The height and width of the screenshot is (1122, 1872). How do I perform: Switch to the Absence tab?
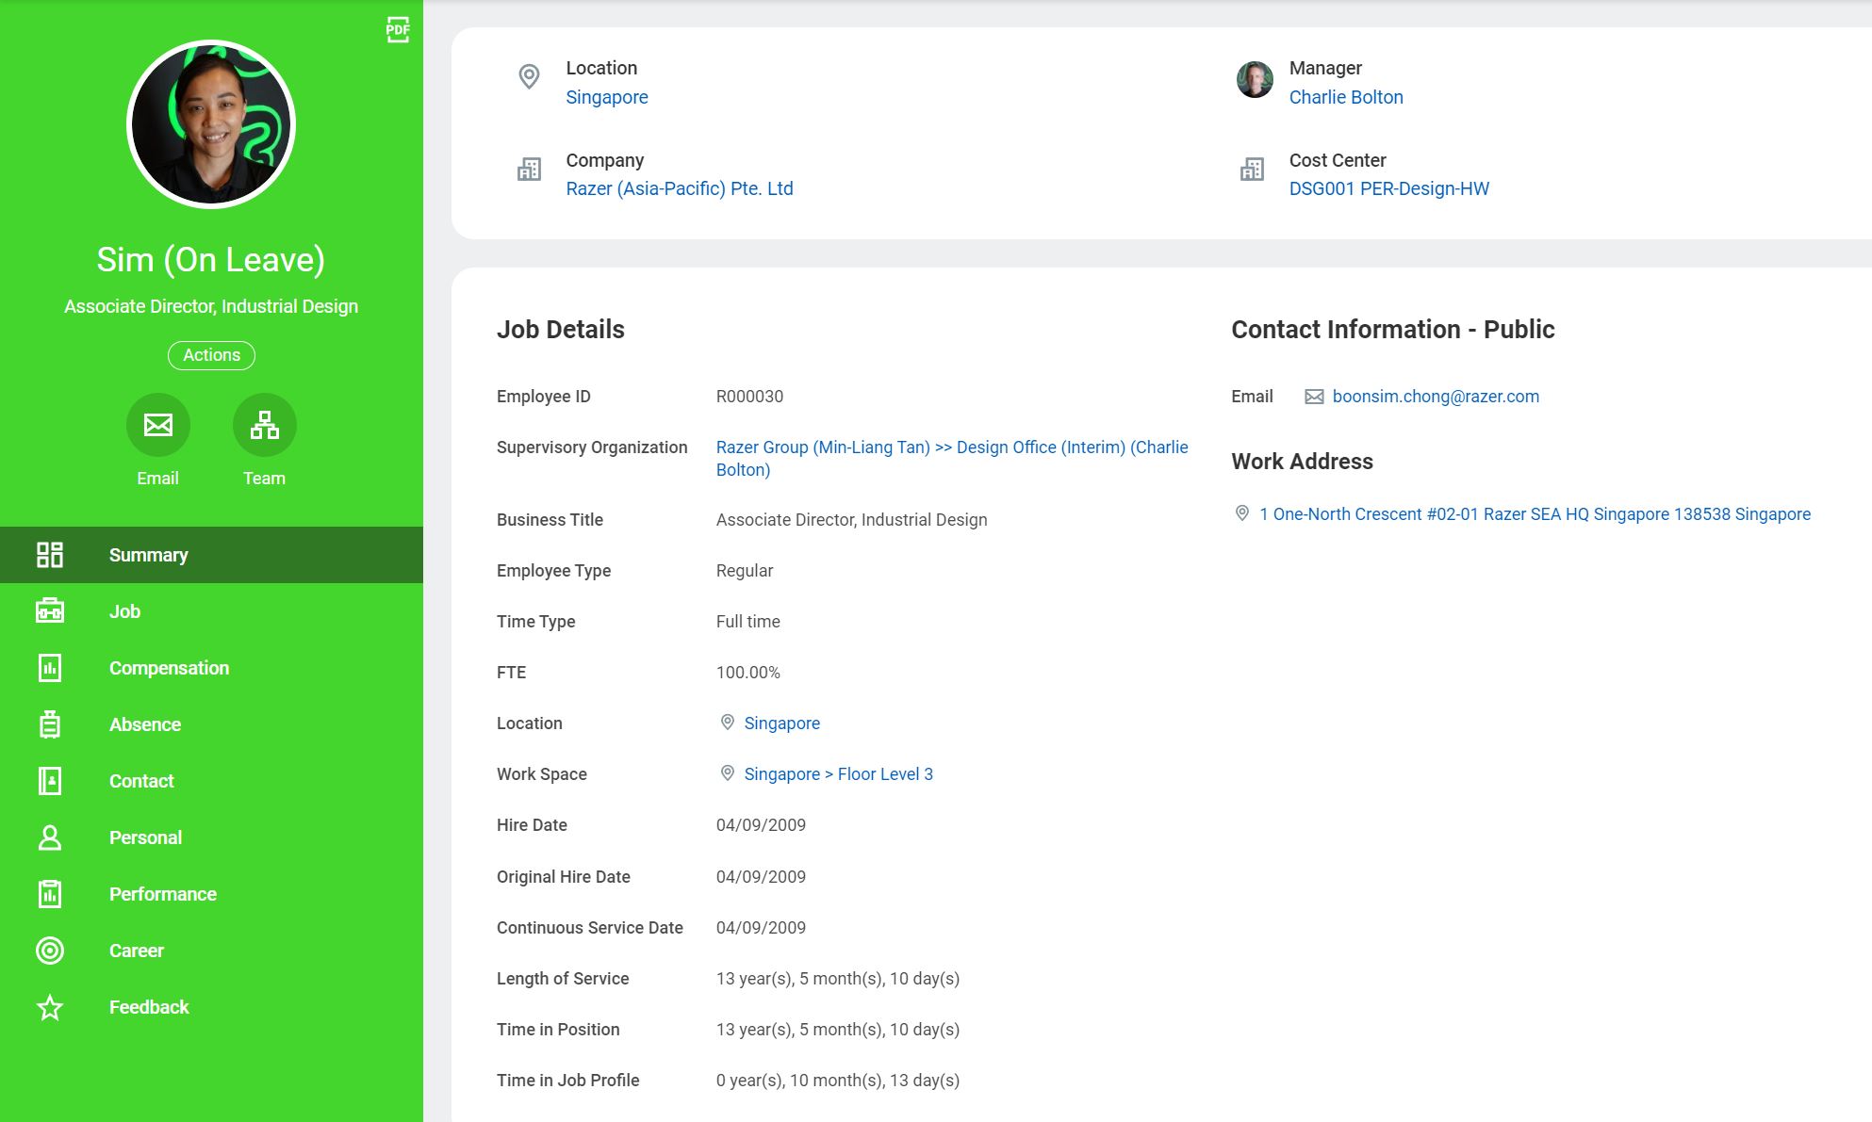(x=211, y=724)
